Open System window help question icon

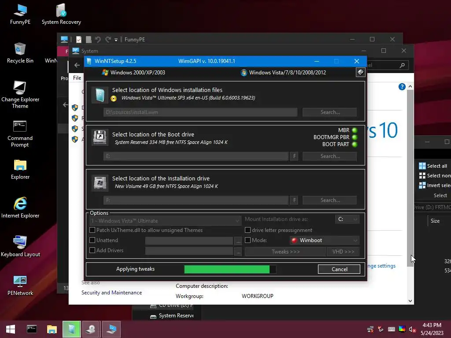coord(402,87)
